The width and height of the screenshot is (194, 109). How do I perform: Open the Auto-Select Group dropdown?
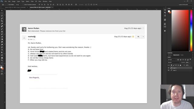click(x=18, y=5)
